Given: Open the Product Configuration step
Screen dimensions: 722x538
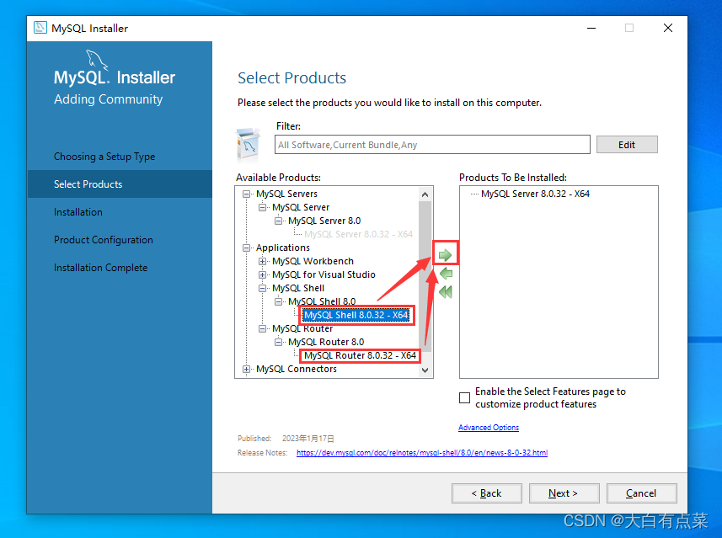Looking at the screenshot, I should click(x=104, y=240).
